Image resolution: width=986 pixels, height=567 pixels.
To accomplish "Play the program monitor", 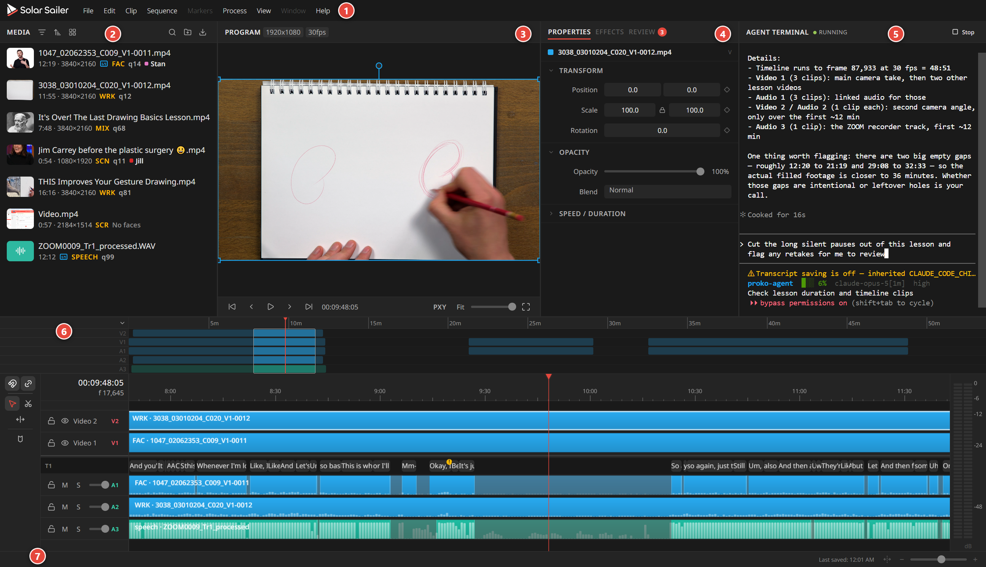I will pos(271,307).
